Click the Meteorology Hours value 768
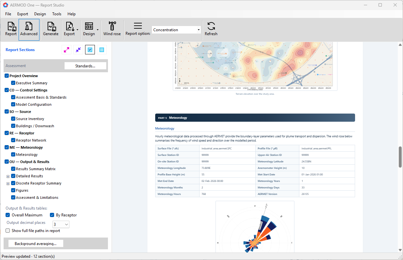This screenshot has width=403, height=260. (204, 194)
